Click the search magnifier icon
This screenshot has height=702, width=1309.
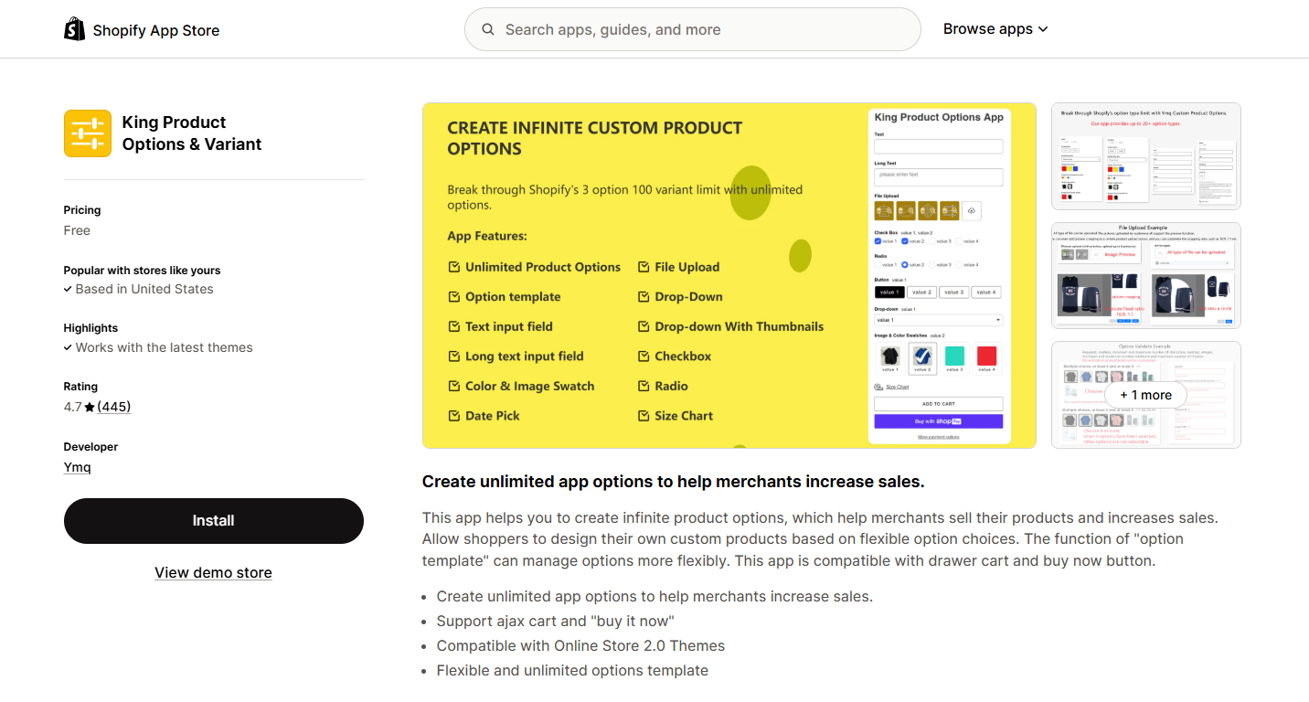coord(488,29)
